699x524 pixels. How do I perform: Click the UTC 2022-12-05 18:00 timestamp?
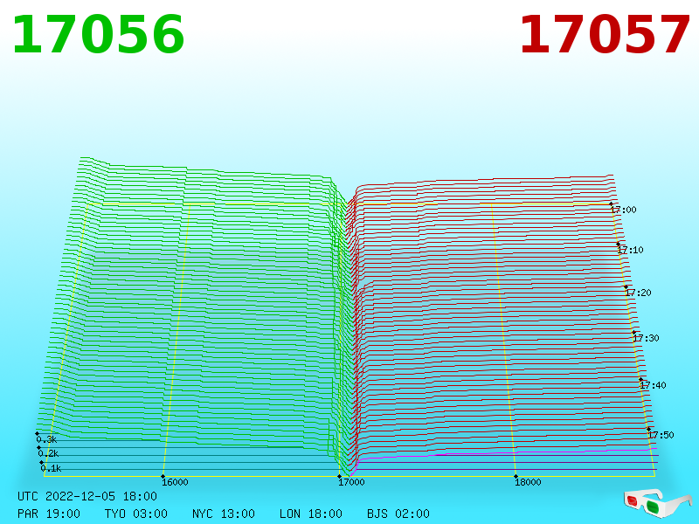tap(87, 496)
